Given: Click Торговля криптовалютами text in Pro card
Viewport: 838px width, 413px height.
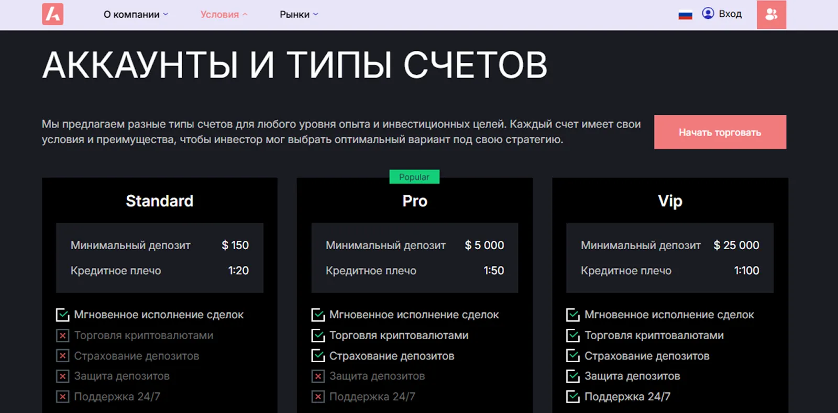Looking at the screenshot, I should tap(399, 336).
